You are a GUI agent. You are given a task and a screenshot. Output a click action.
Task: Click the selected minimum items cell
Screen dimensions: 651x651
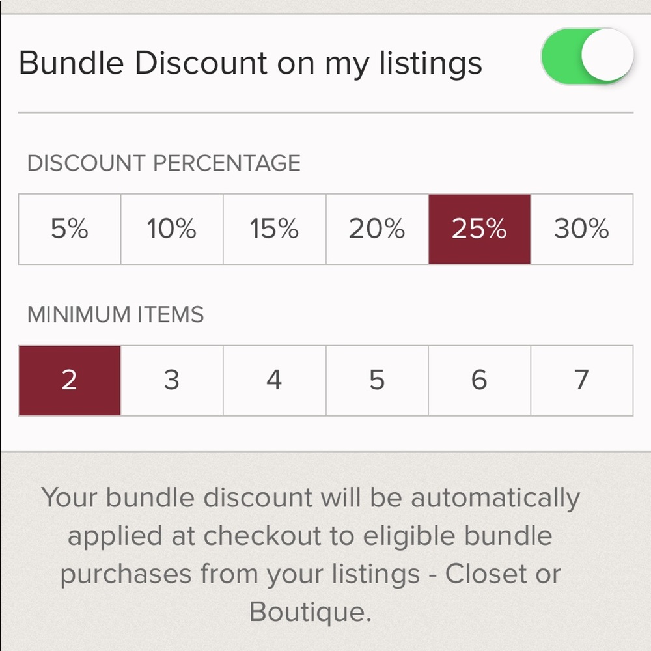coord(69,380)
